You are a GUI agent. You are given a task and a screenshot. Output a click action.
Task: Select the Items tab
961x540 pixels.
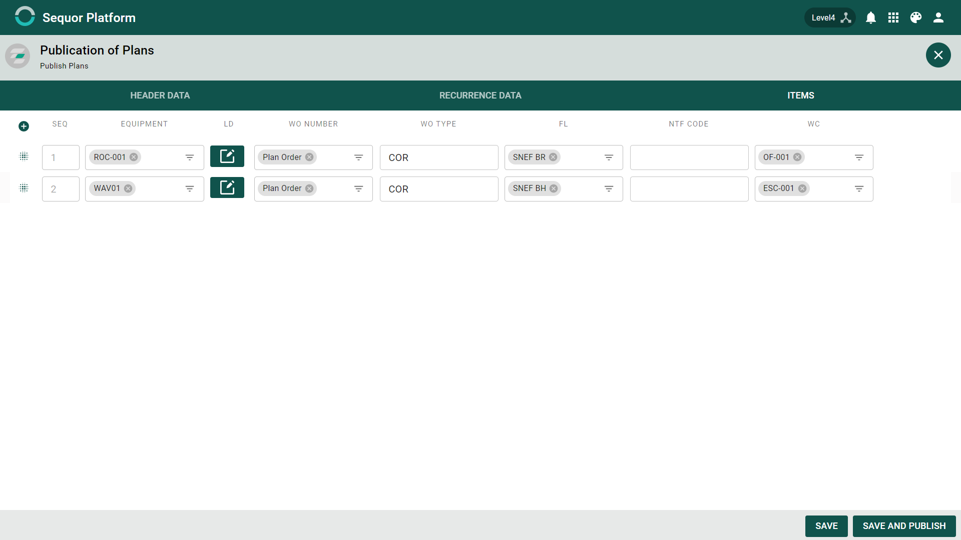pyautogui.click(x=801, y=95)
